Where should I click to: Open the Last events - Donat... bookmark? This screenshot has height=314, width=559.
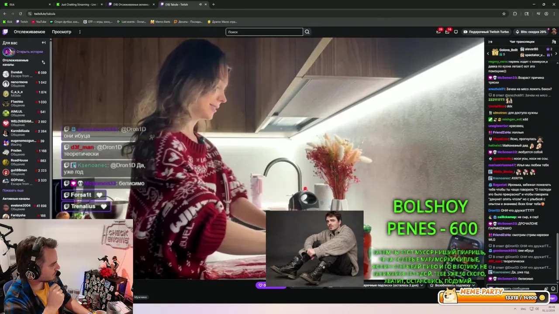[131, 21]
